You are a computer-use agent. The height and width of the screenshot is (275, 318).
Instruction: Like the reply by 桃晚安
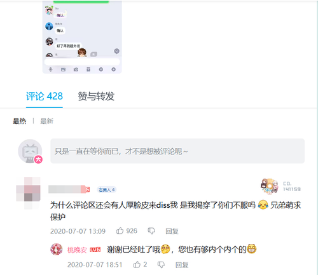click(140, 264)
